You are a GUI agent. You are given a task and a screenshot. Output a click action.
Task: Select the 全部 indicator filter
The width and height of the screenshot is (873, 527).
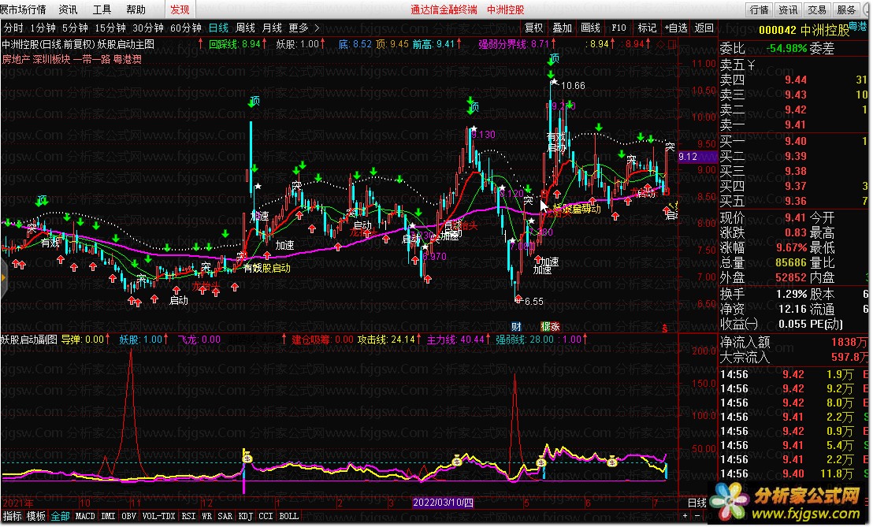coord(60,517)
